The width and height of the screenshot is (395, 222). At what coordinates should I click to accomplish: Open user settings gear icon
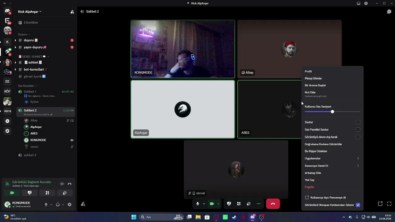point(69,204)
